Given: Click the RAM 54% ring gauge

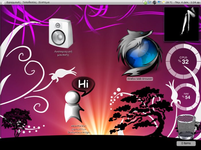Looking at the screenshot, I should (x=186, y=97).
